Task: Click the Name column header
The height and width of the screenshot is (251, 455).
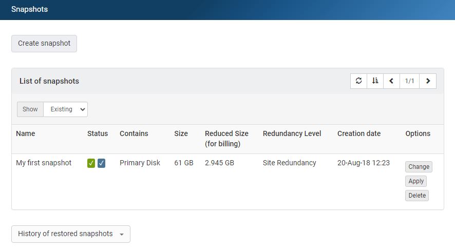Action: tap(26, 133)
